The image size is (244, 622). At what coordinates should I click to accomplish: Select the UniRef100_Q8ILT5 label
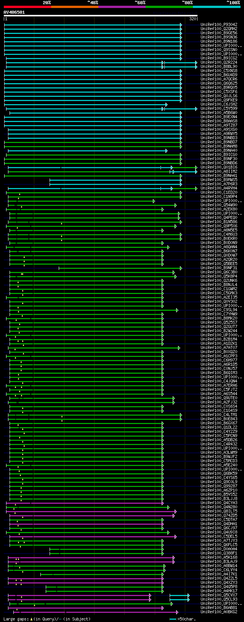pos(219,511)
